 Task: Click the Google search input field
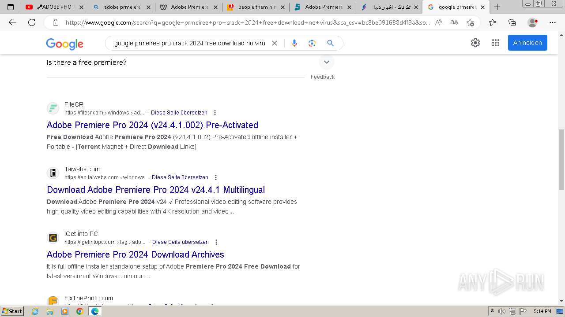(190, 43)
